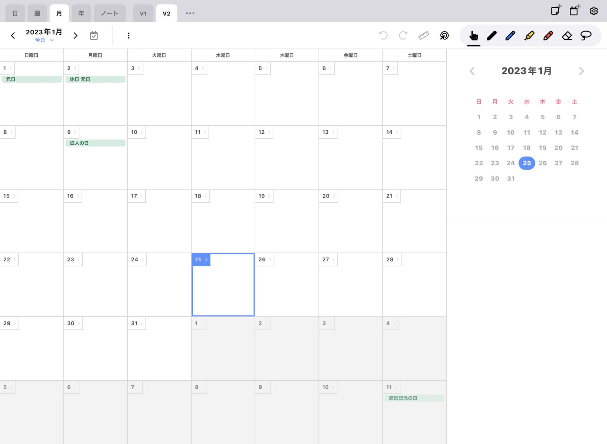
Task: Open the settings gear
Action: [593, 11]
